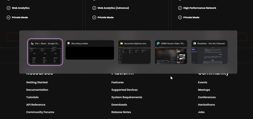The height and width of the screenshot is (119, 253).
Task: Select the Recording toolbar window in switcher
Action: (90, 50)
